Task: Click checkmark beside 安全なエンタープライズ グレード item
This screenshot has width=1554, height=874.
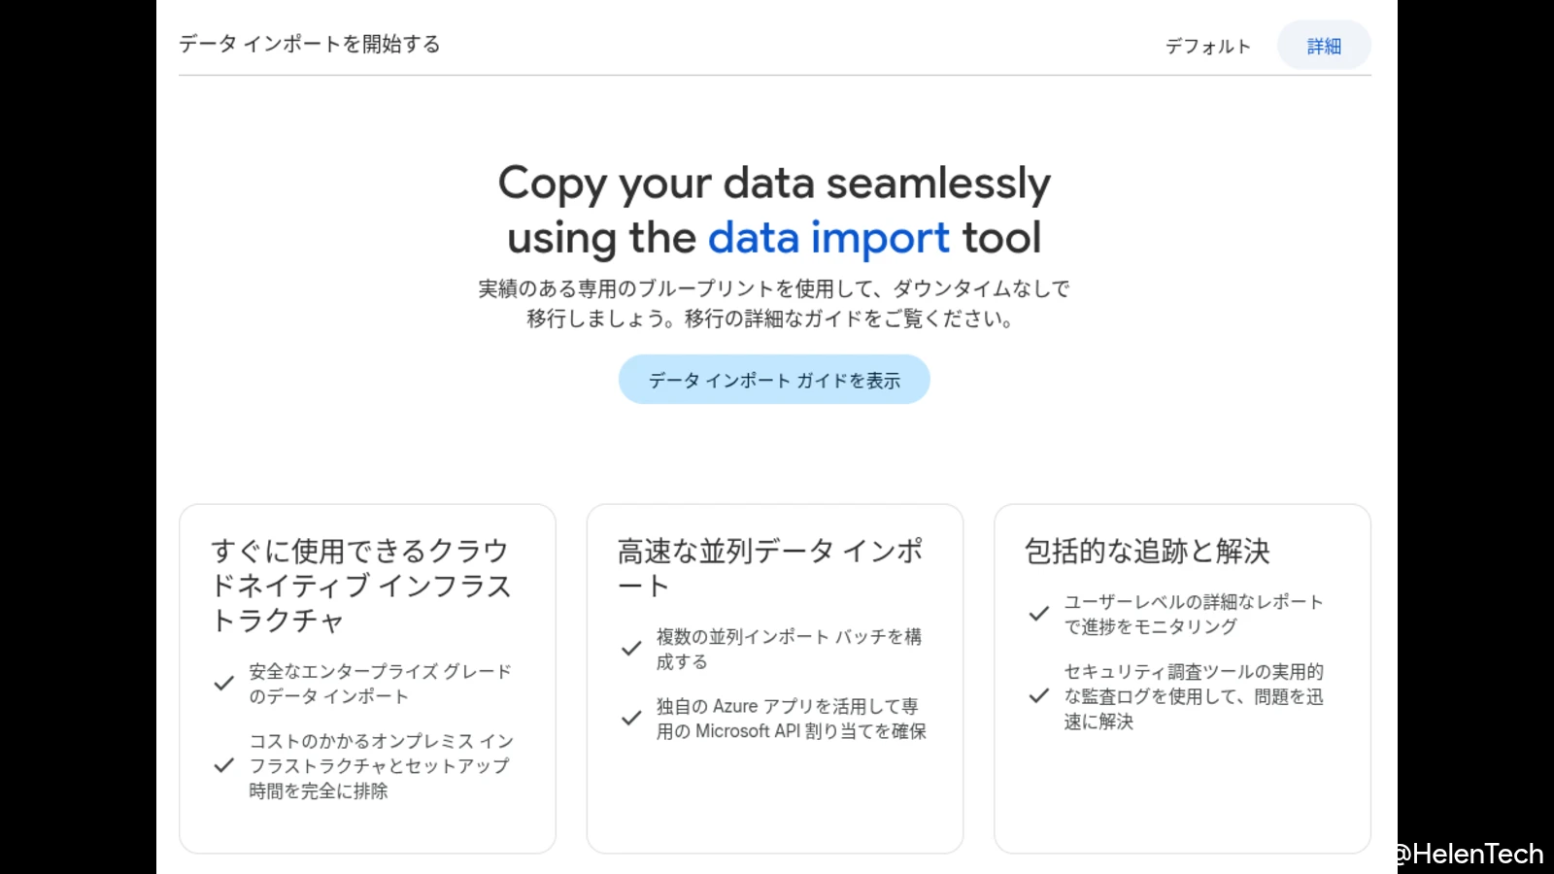Action: point(223,684)
